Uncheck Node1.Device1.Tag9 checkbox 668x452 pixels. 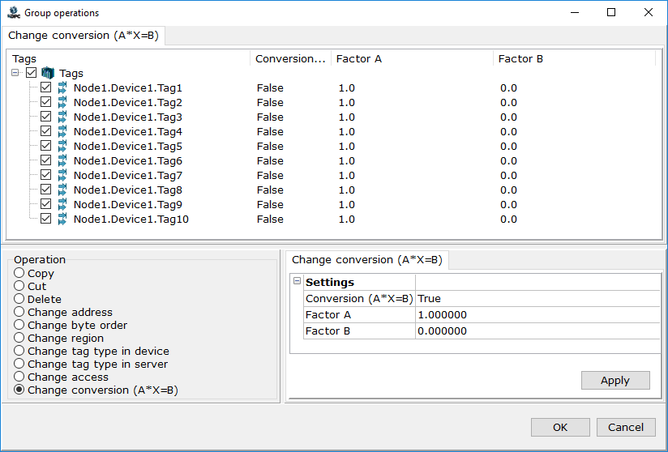46,204
